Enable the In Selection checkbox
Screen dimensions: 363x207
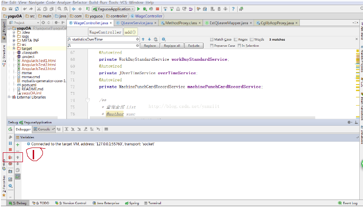[x=239, y=46]
